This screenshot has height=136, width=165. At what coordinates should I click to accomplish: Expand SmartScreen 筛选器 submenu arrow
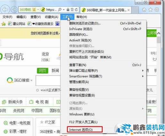pyautogui.click(x=143, y=76)
